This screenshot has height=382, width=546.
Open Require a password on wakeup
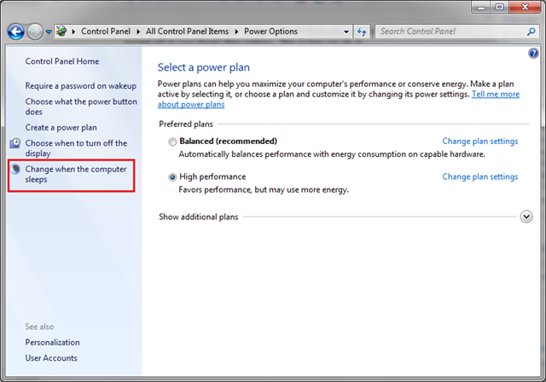[x=81, y=86]
